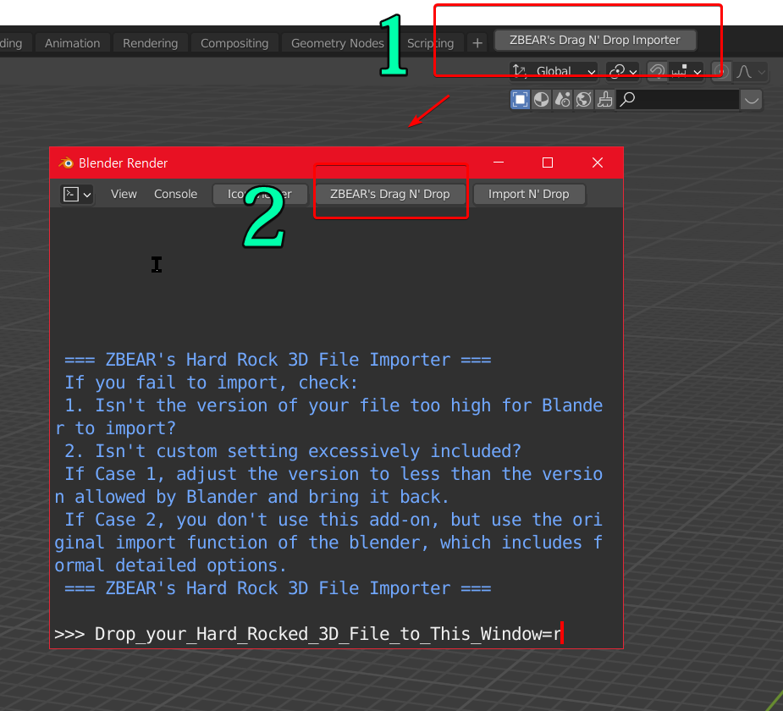Viewport: 783px width, 711px height.
Task: Switch to the Geometry Nodes workspace tab
Action: pos(338,43)
